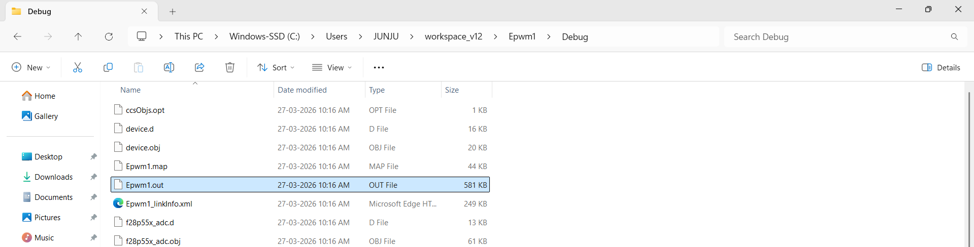Unpin Music pin icon
This screenshot has width=974, height=247.
pyautogui.click(x=93, y=238)
